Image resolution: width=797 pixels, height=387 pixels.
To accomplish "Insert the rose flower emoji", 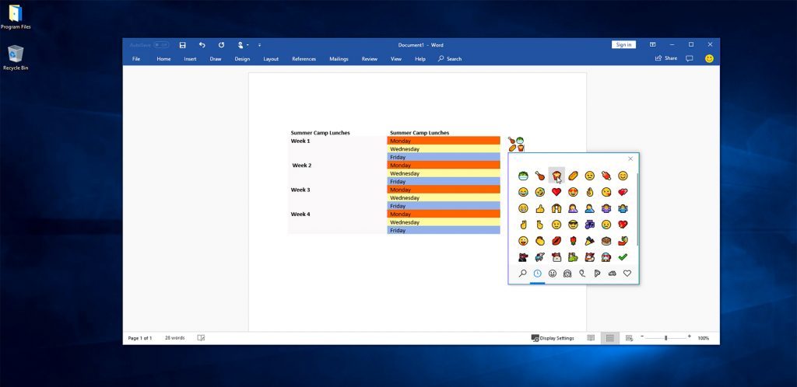I will (574, 241).
